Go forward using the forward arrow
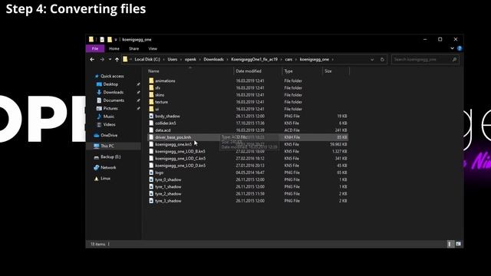Image resolution: width=491 pixels, height=276 pixels. click(102, 60)
